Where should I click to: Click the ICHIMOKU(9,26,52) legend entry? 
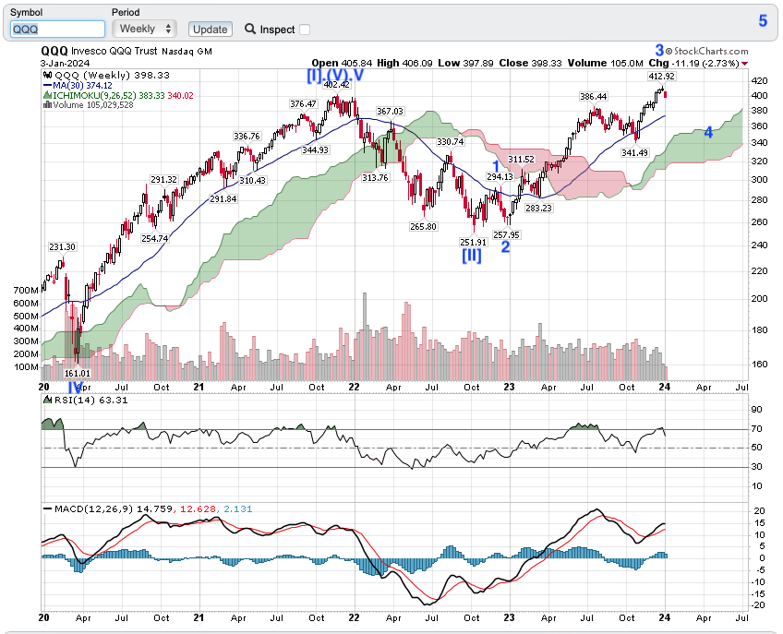pyautogui.click(x=118, y=95)
